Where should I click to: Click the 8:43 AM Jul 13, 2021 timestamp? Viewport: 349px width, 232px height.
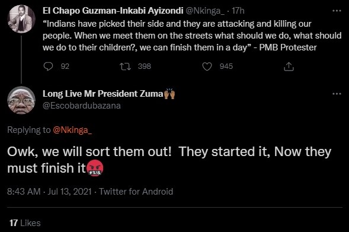coord(49,192)
